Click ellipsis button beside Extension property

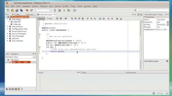[x=168, y=22]
